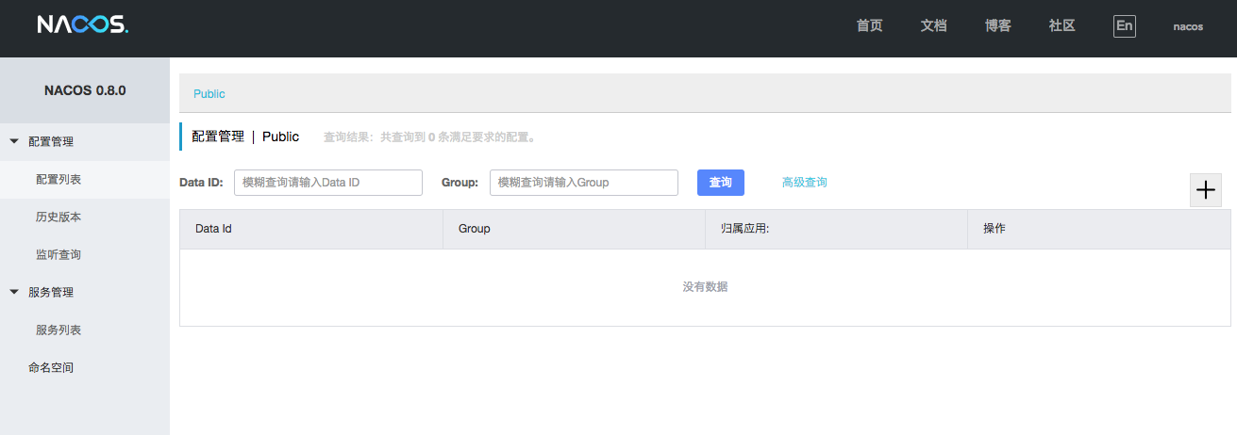Select 配置列表 in the sidebar
This screenshot has height=435, width=1237.
click(85, 179)
